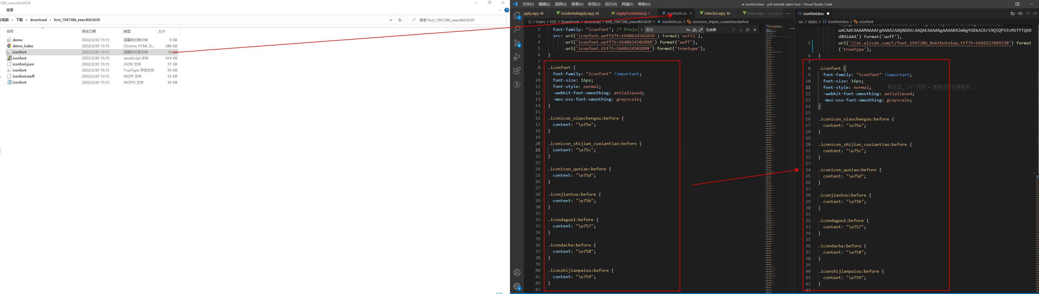Open 运行(R) menu in VS Code
This screenshot has height=294, width=1039.
pos(611,4)
